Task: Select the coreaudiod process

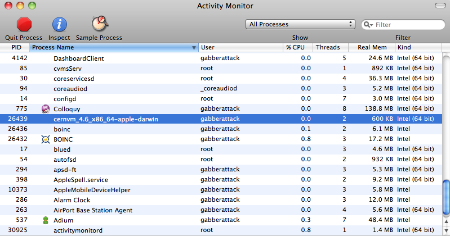Action: click(x=70, y=89)
